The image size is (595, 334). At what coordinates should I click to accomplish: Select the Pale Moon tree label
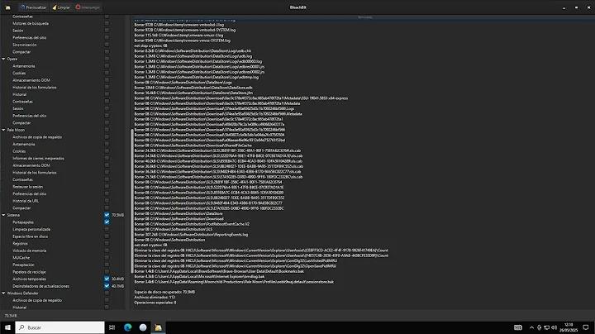coord(16,130)
